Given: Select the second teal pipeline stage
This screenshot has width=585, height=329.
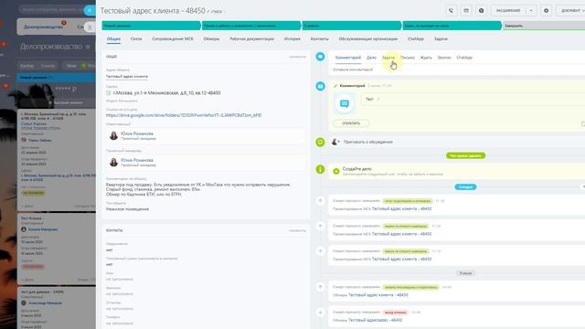Looking at the screenshot, I should 251,26.
